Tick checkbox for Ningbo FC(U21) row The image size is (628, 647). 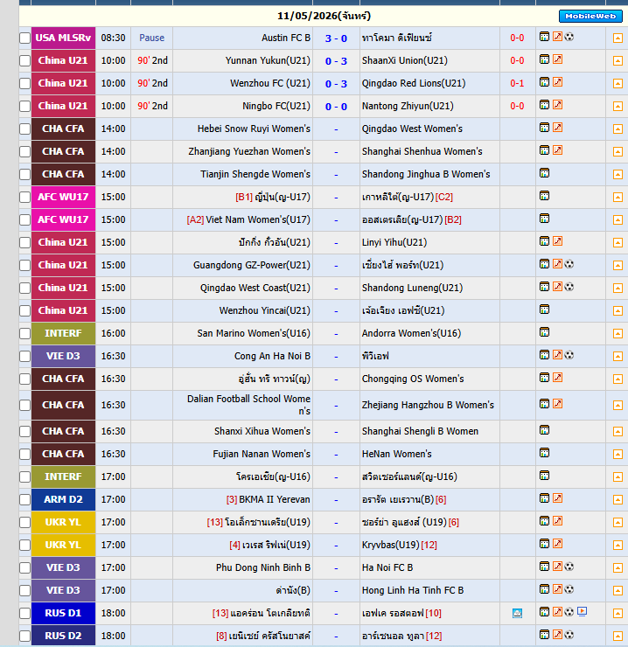24,106
